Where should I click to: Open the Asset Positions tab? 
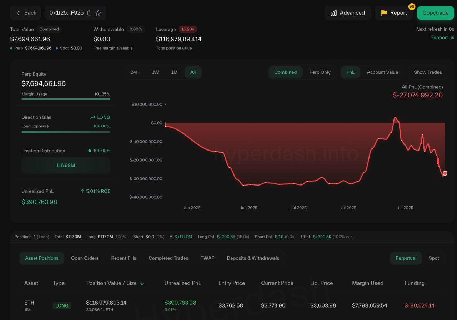click(x=42, y=258)
